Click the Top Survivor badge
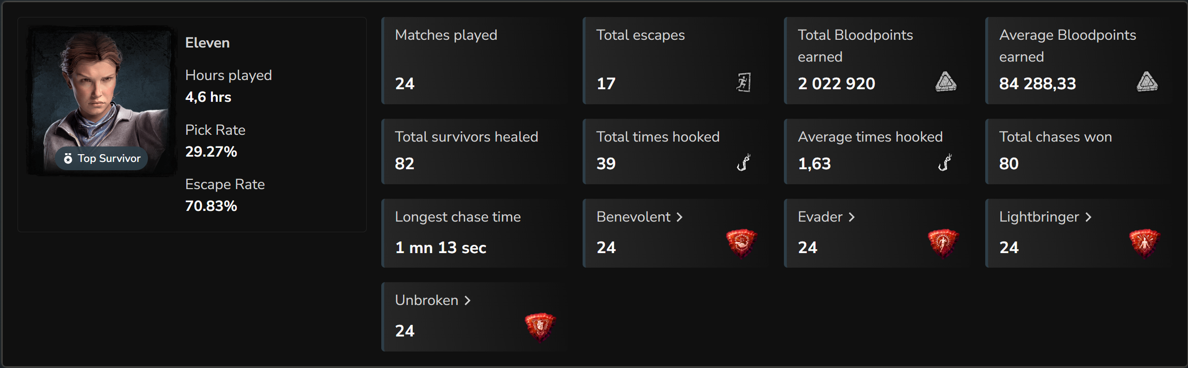Image resolution: width=1188 pixels, height=368 pixels. coord(101,158)
